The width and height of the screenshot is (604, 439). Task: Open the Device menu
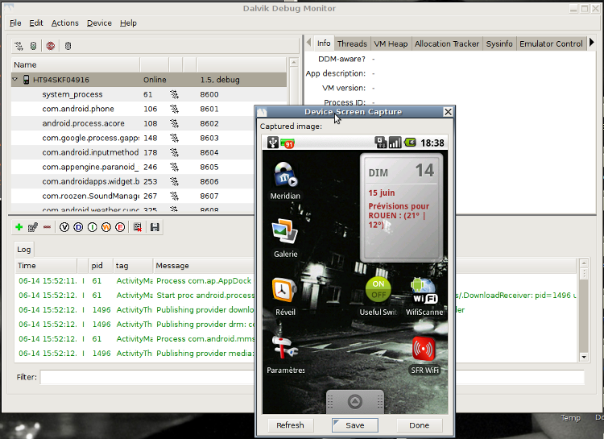coord(99,23)
